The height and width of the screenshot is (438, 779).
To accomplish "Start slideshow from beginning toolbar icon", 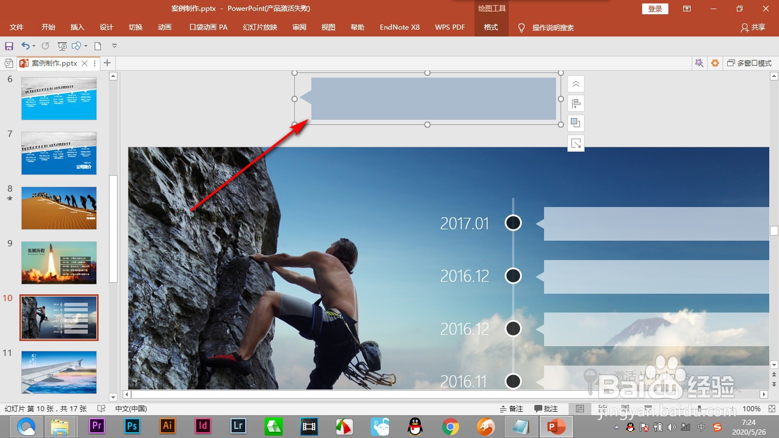I will tap(62, 46).
